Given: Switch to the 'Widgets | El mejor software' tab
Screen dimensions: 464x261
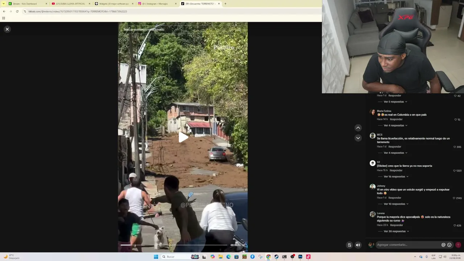Looking at the screenshot, I should [114, 4].
